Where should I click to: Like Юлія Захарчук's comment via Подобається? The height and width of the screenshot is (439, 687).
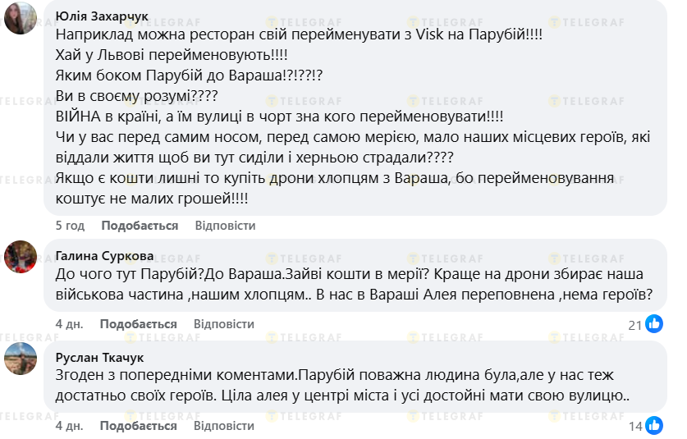click(140, 226)
